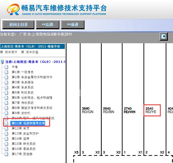Click the 当前车型 vehicle model text
Image resolution: width=173 pixels, height=163 pixels.
(36, 34)
